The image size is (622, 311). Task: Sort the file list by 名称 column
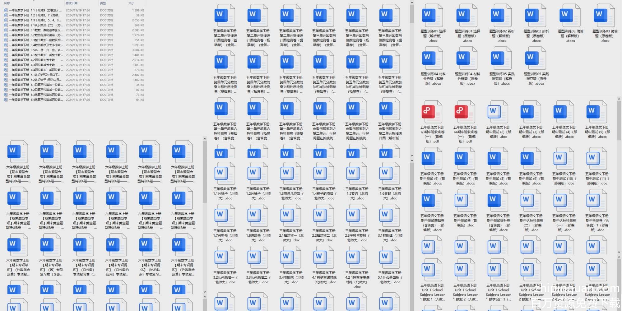coord(7,3)
